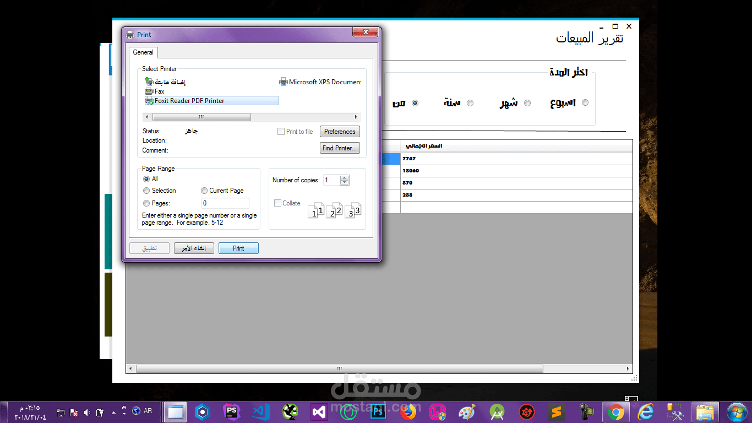Open printer Preferences

(340, 132)
